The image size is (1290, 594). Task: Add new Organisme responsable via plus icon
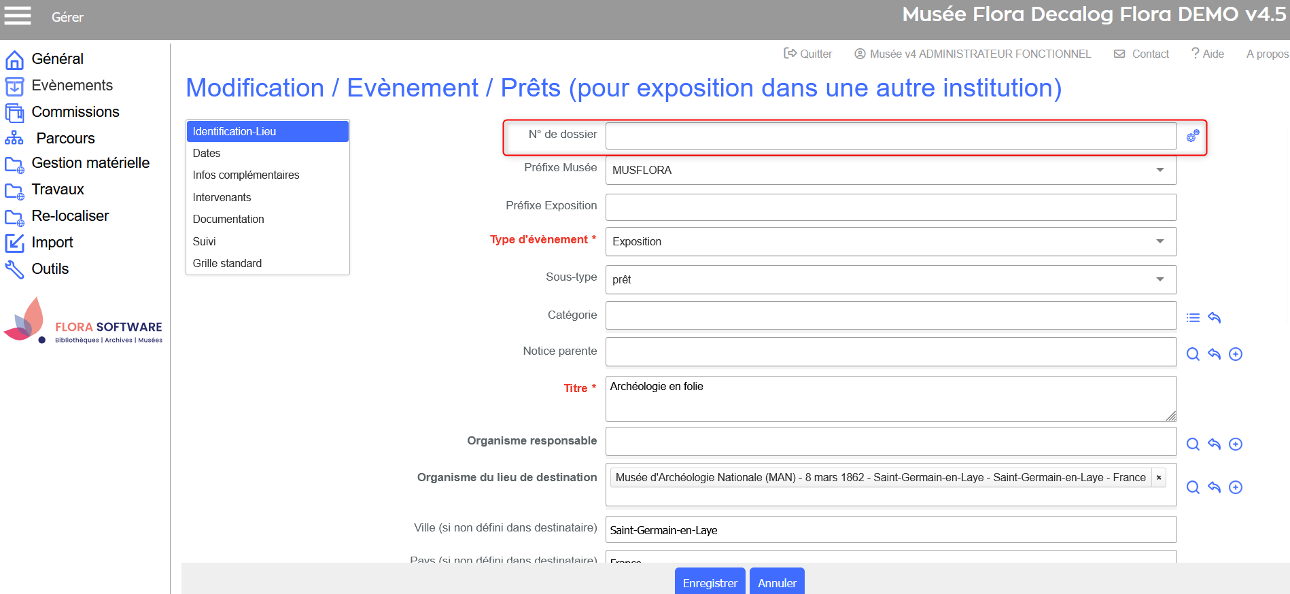coord(1236,444)
